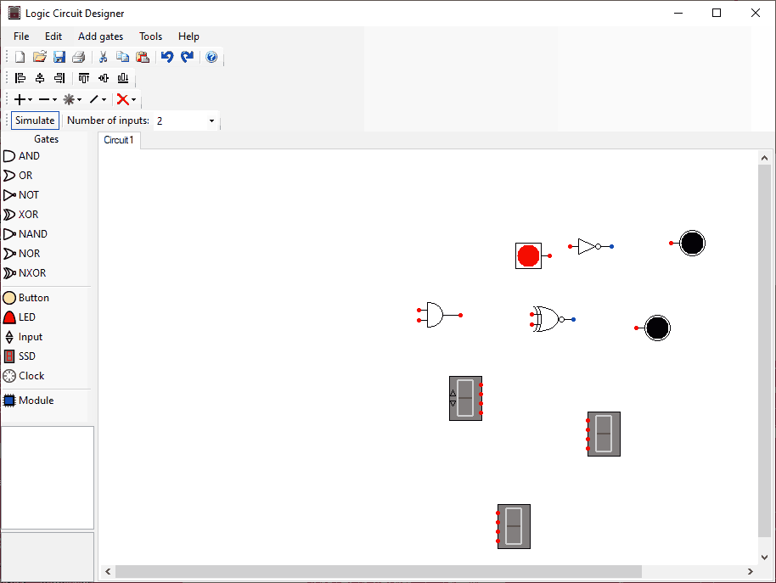Save the circuit using the Save icon
776x583 pixels.
(59, 56)
